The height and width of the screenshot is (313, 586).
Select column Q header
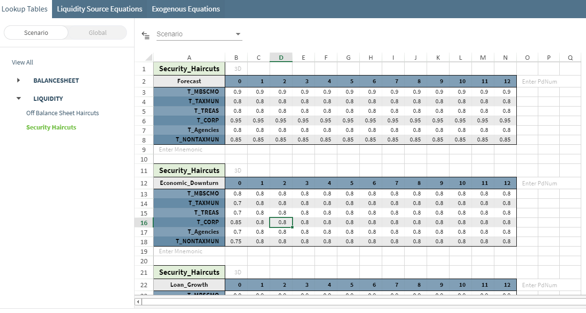click(x=570, y=57)
